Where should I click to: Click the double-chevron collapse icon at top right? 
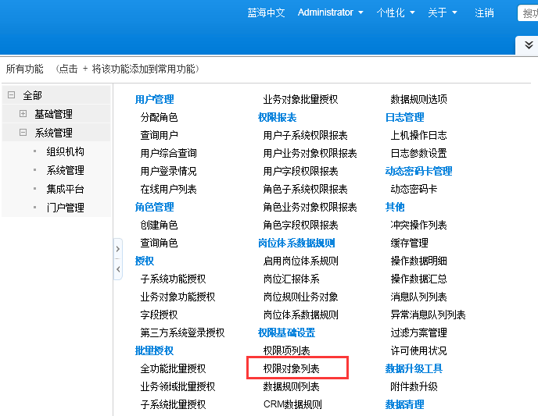coord(529,45)
